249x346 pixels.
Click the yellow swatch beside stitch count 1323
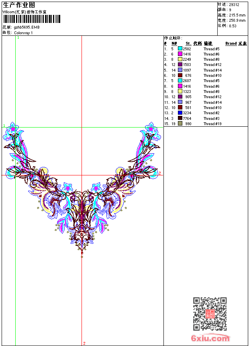tap(180, 91)
